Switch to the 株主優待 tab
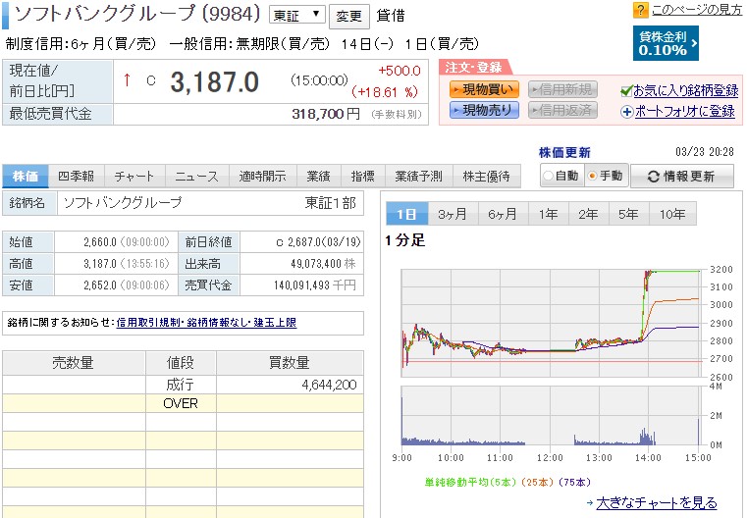This screenshot has height=518, width=747. pos(487,177)
